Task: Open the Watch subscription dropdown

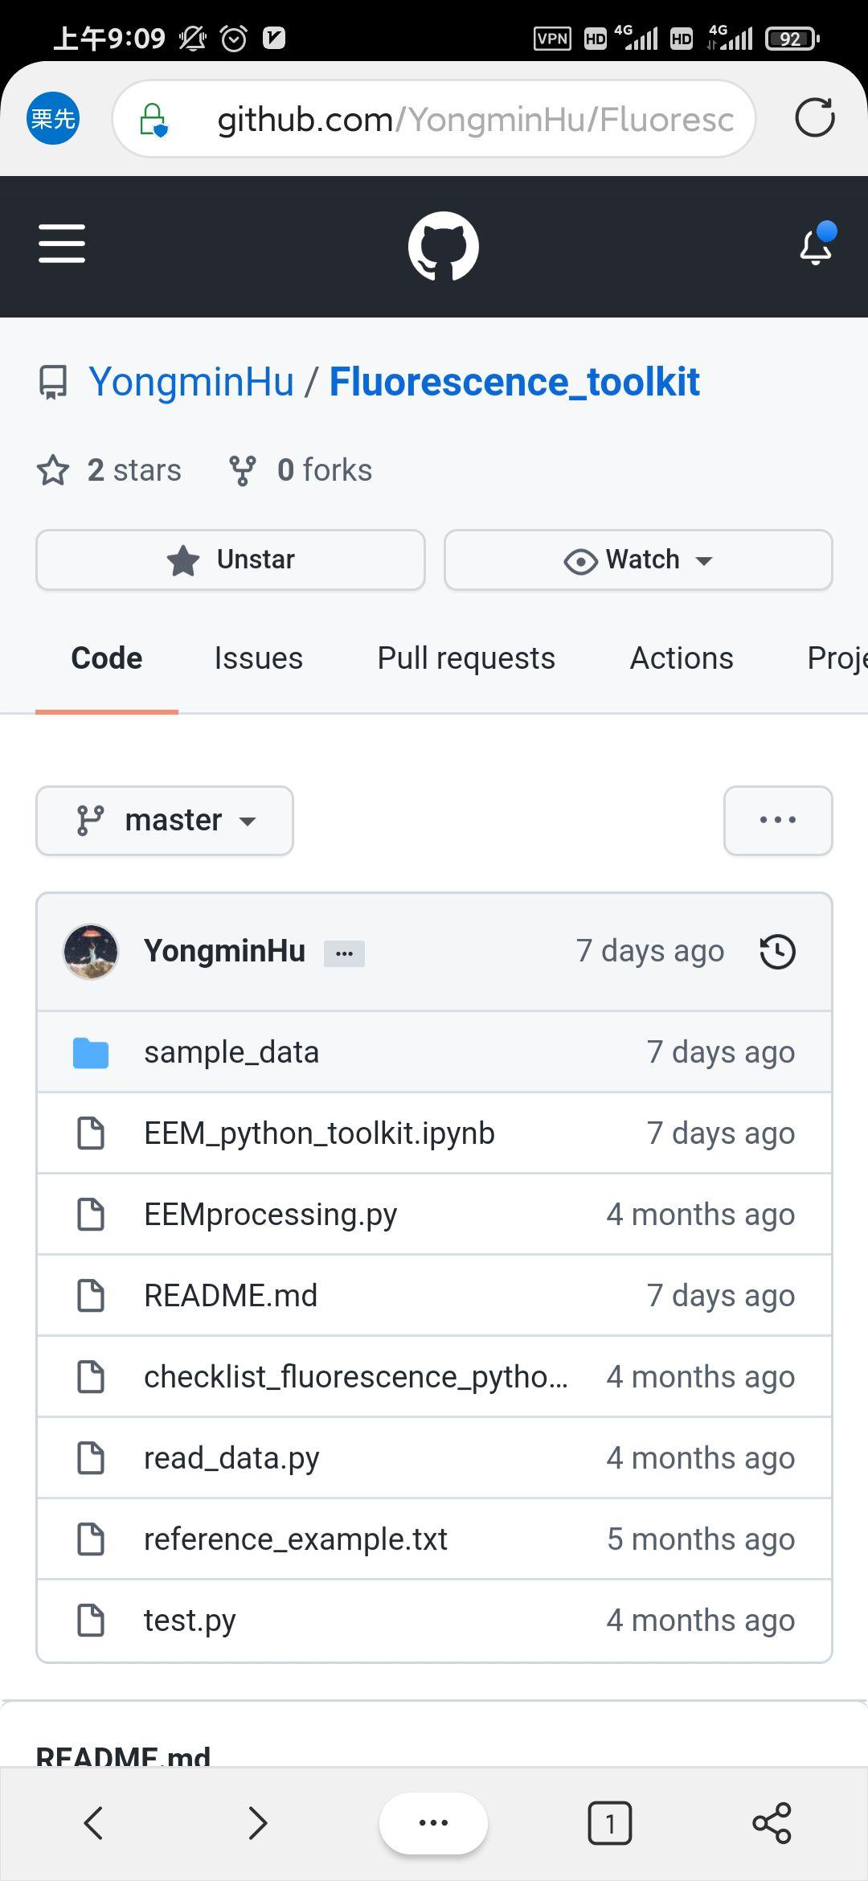Action: (638, 559)
